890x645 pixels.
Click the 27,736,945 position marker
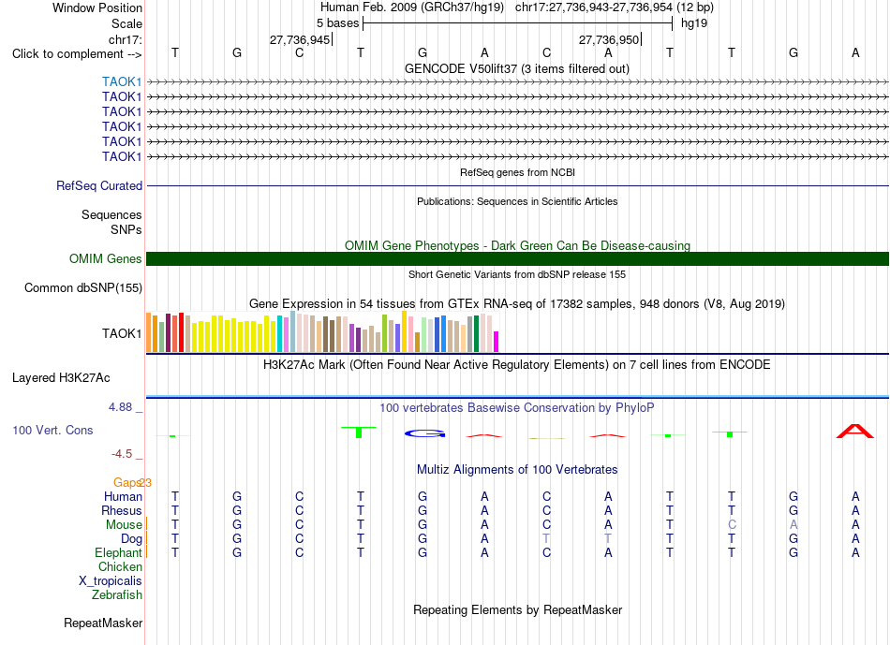(x=300, y=39)
